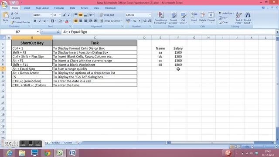Open the Data tab
Image resolution: width=279 pixels, height=157 pixels.
(x=72, y=8)
